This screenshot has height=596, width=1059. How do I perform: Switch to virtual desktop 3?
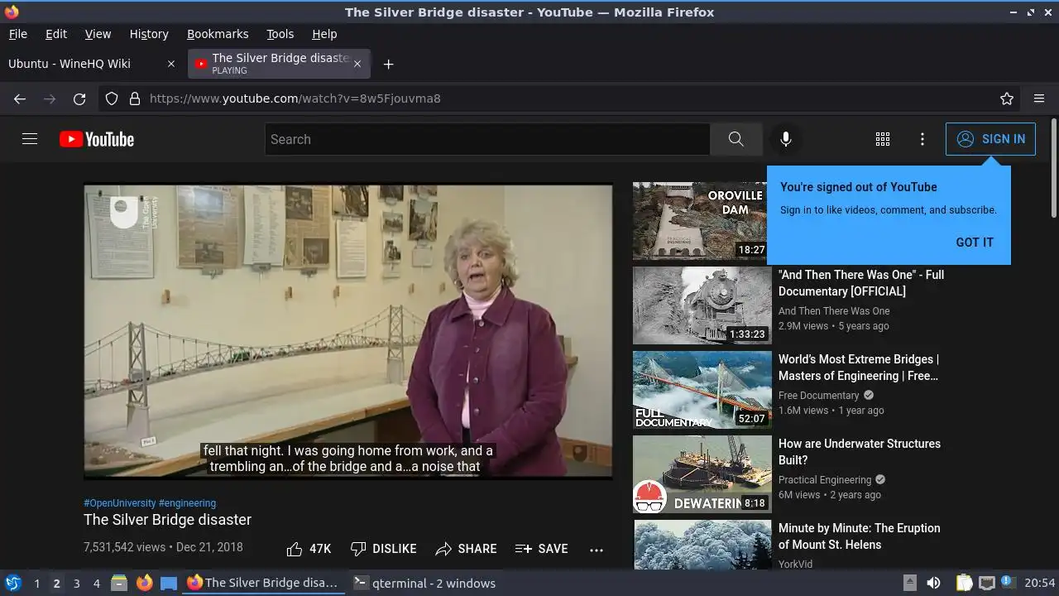[76, 583]
